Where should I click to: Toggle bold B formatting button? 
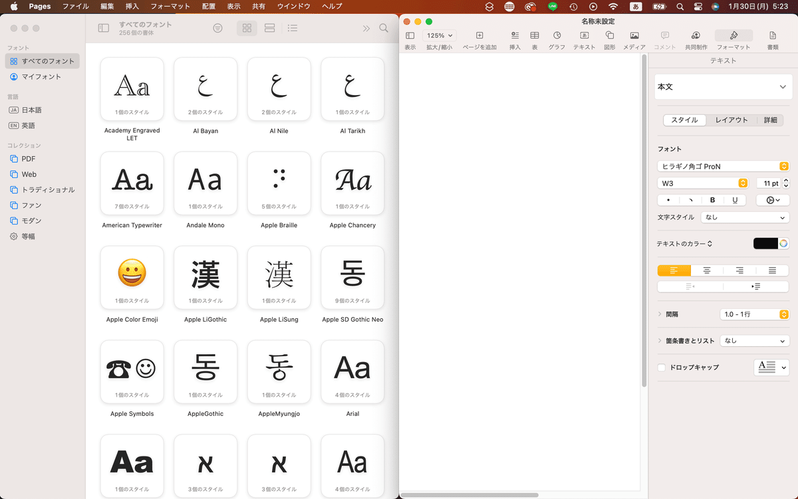(x=713, y=200)
